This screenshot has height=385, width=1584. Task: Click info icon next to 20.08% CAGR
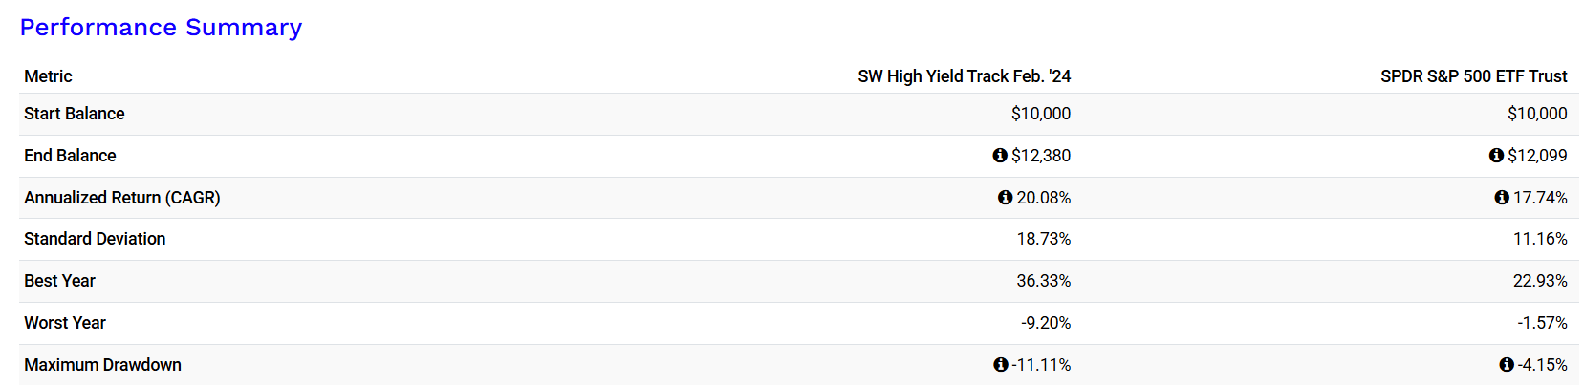click(x=1005, y=197)
